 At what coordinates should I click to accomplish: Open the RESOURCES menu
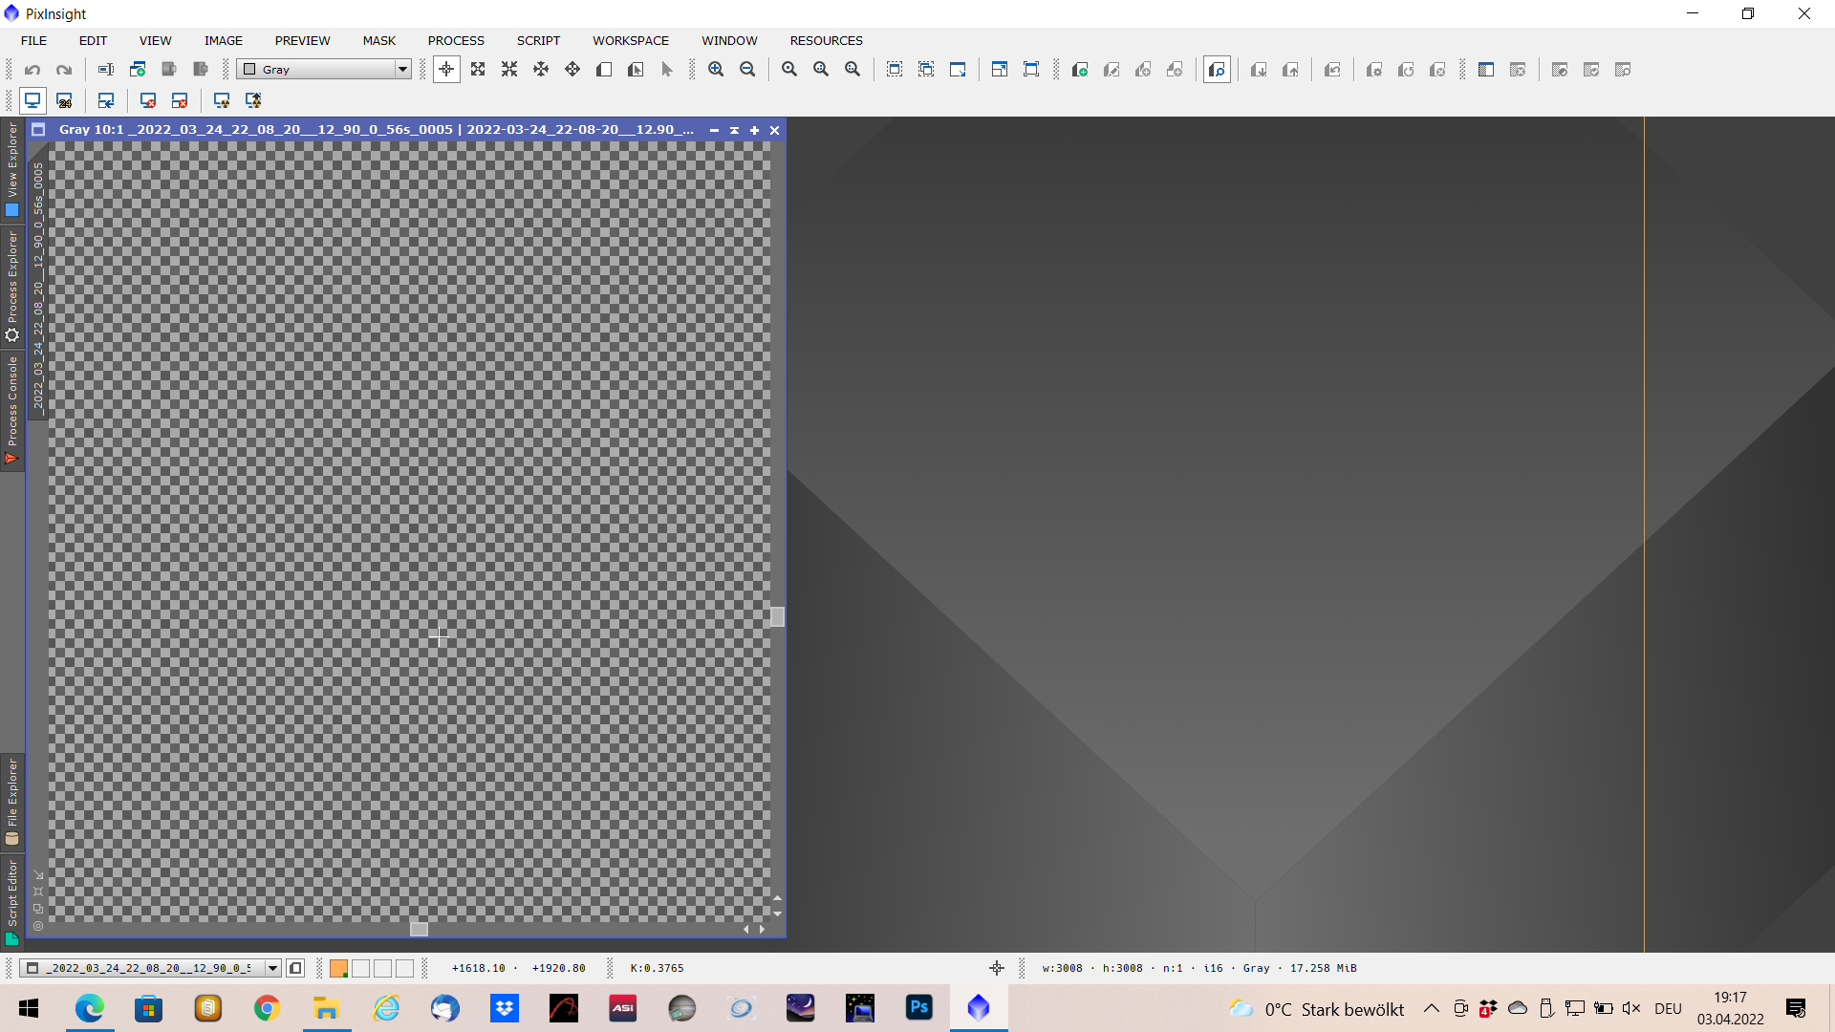point(826,40)
